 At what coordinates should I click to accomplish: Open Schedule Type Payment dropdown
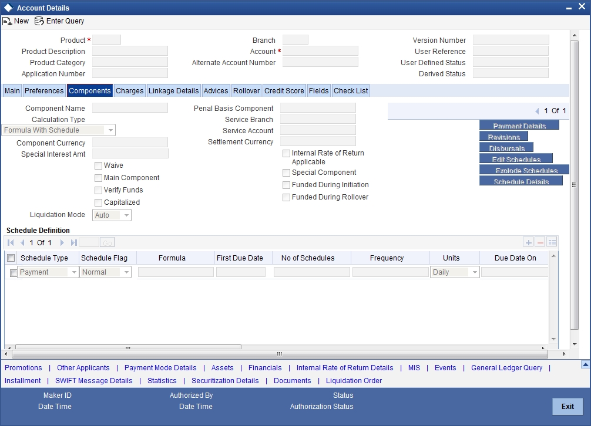tap(48, 272)
